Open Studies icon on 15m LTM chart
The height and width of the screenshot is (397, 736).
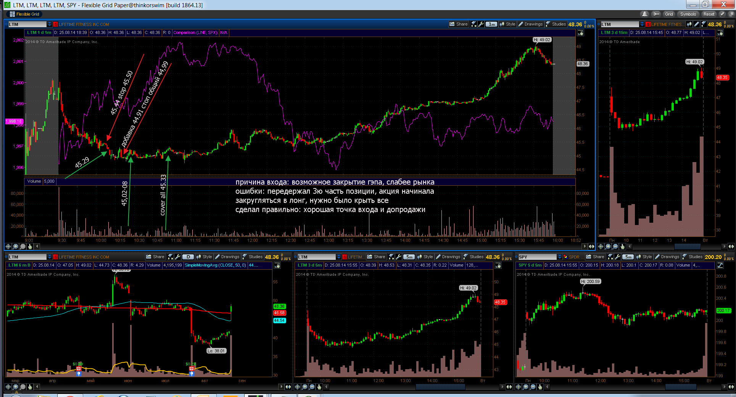point(704,24)
